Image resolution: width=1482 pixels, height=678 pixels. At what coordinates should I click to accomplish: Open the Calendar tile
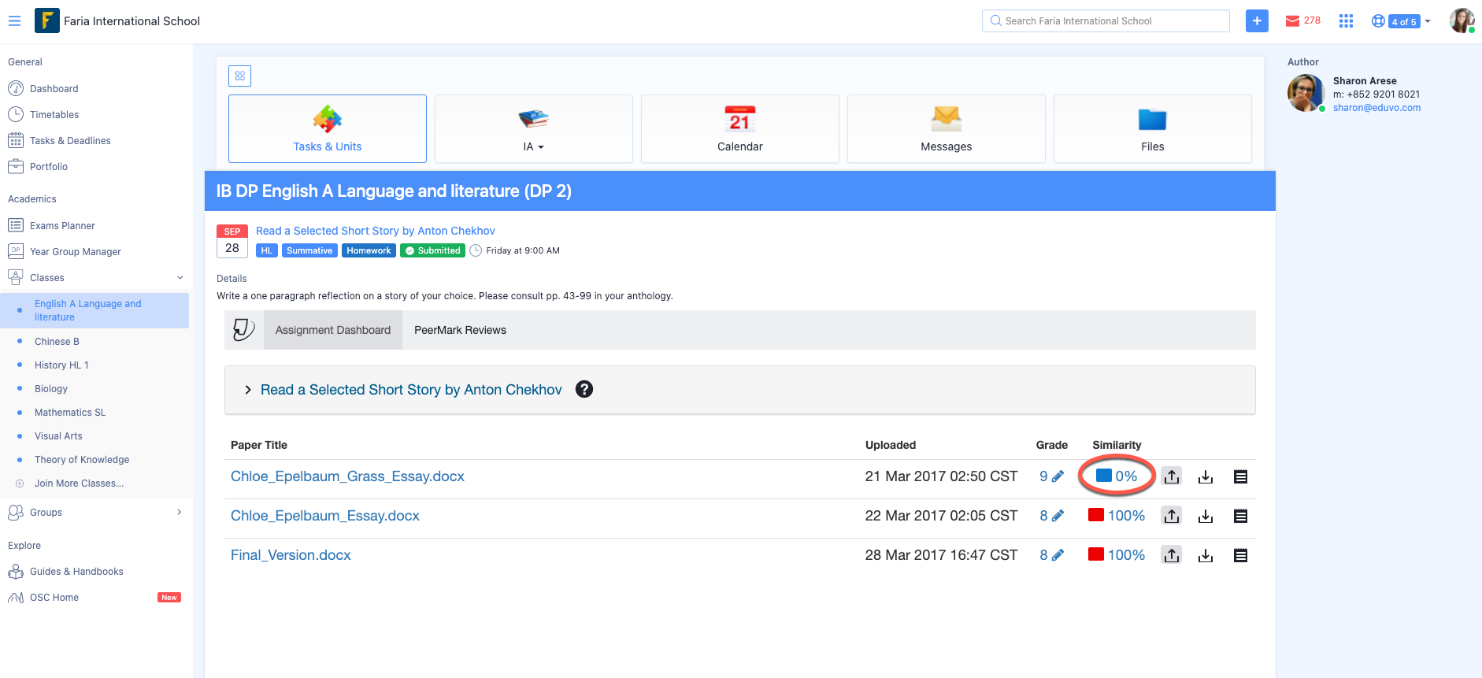739,129
